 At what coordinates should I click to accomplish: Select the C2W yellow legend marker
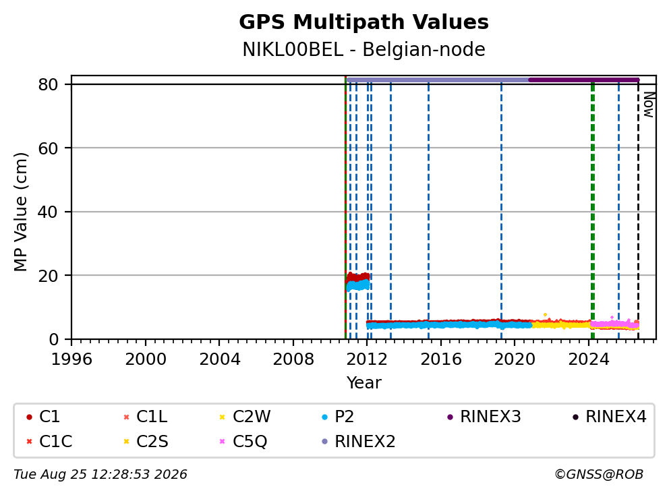(x=222, y=417)
